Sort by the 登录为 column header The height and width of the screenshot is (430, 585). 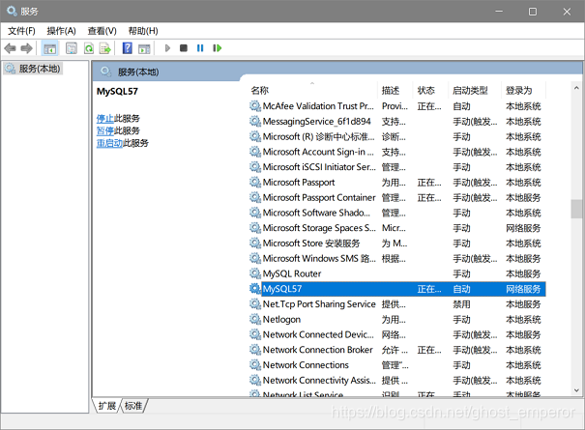click(x=518, y=90)
